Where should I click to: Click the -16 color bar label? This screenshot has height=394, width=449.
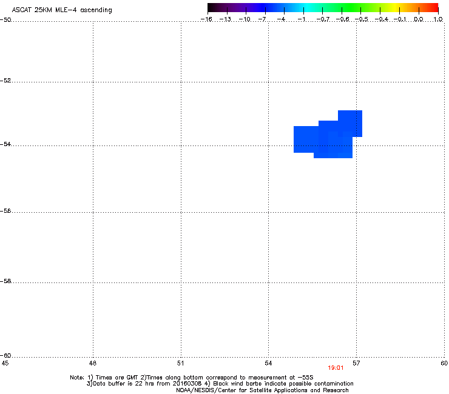[x=206, y=19]
